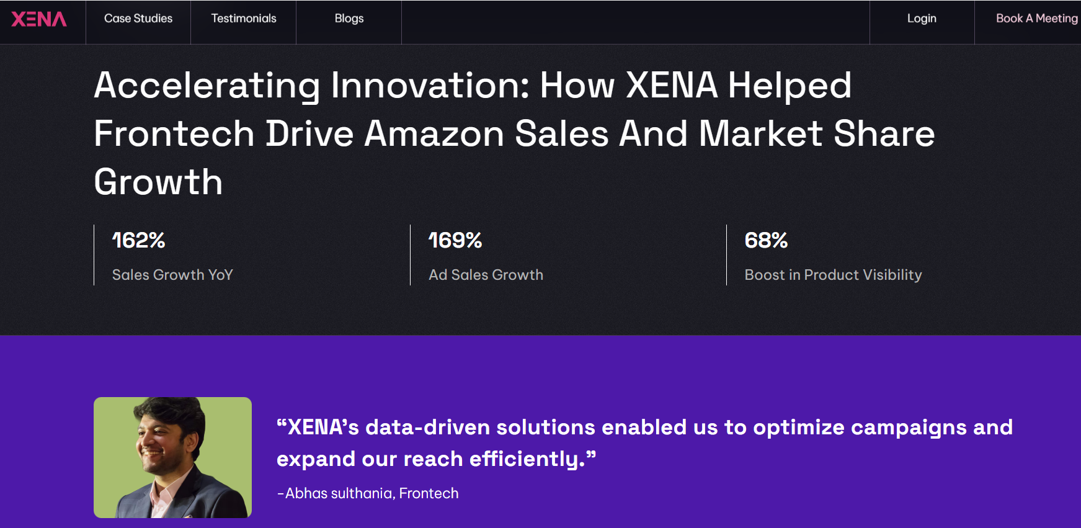Click the word Growth in the headline
Image resolution: width=1081 pixels, height=528 pixels.
click(x=158, y=181)
